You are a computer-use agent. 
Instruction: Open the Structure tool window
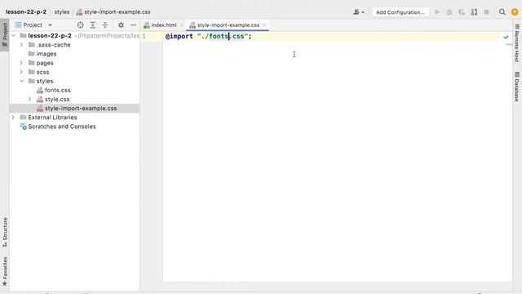point(5,232)
